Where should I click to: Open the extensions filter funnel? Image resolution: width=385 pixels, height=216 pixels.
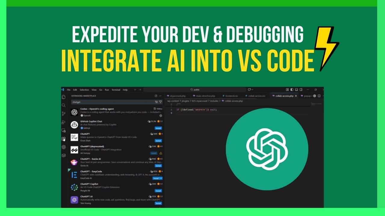160,102
